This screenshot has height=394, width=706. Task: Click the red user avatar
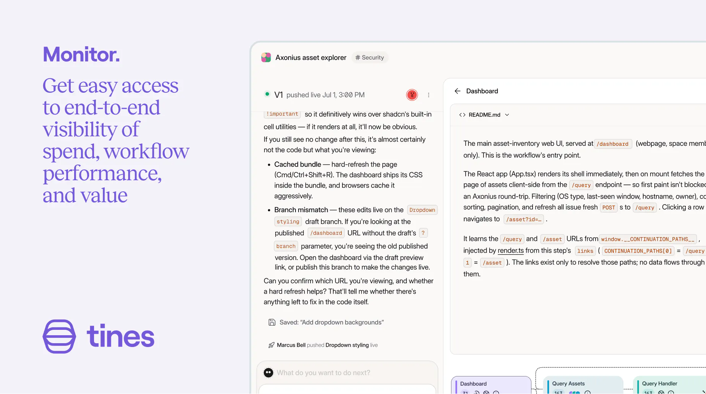[x=412, y=95]
